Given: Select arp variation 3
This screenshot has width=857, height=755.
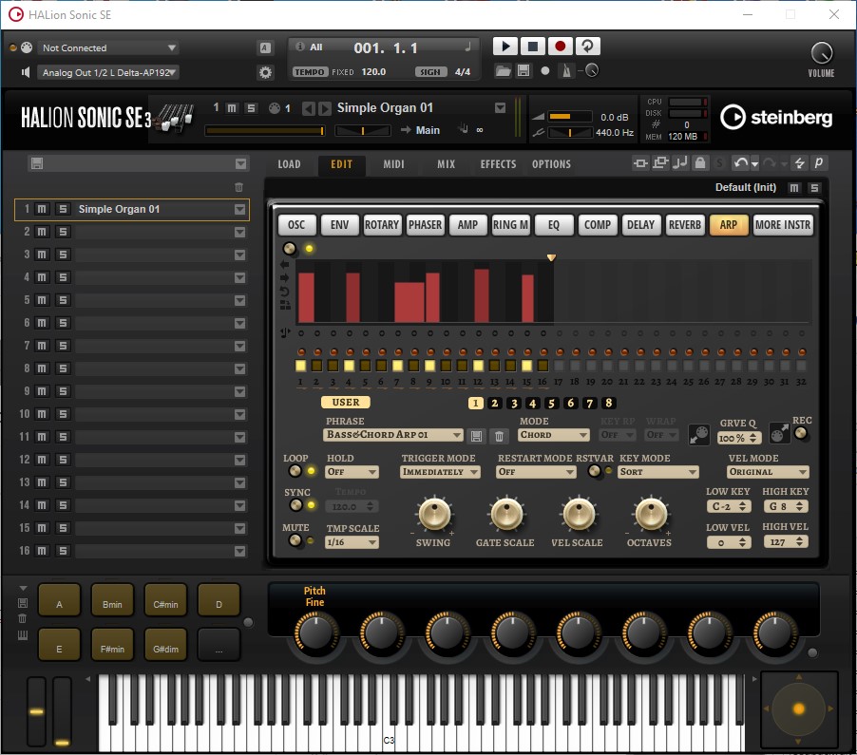Looking at the screenshot, I should coord(514,404).
